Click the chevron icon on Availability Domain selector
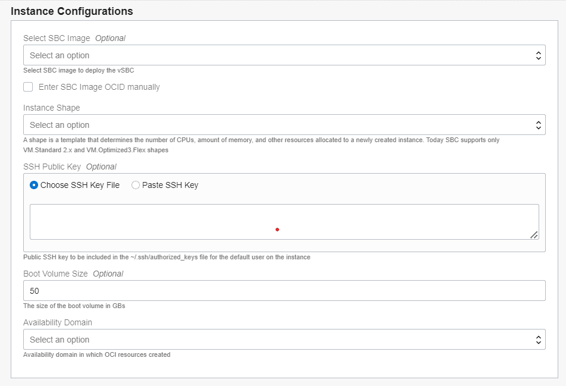 point(537,339)
